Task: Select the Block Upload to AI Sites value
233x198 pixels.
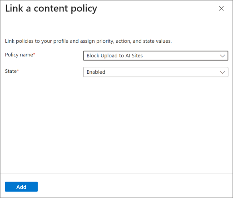Action: [114, 56]
